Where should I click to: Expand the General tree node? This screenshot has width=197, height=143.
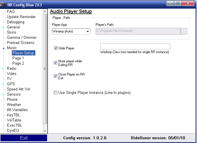click(x=3, y=27)
